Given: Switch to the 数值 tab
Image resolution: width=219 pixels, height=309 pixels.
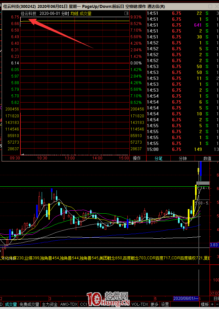Looking at the screenshot, I should [x=207, y=158].
